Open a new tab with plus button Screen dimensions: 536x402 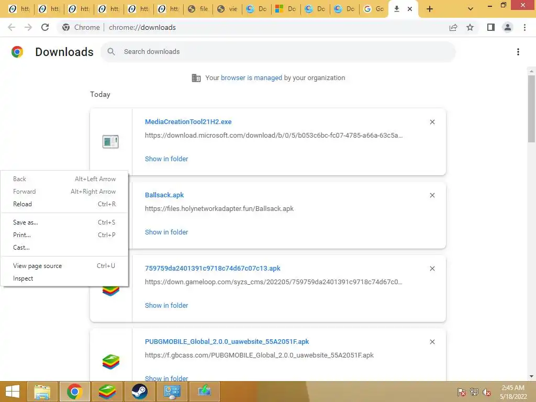(x=430, y=9)
